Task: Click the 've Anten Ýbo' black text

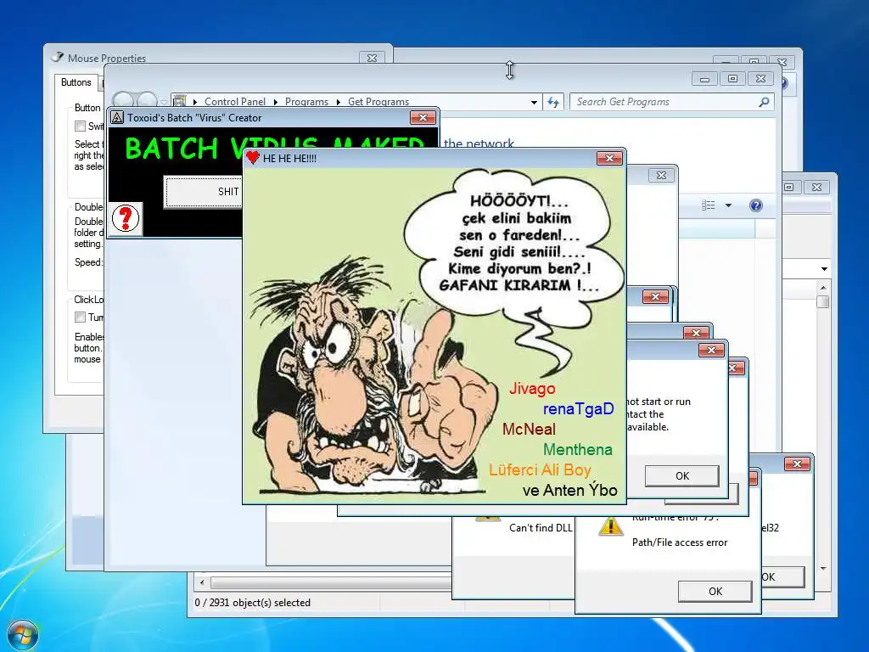Action: coord(569,490)
